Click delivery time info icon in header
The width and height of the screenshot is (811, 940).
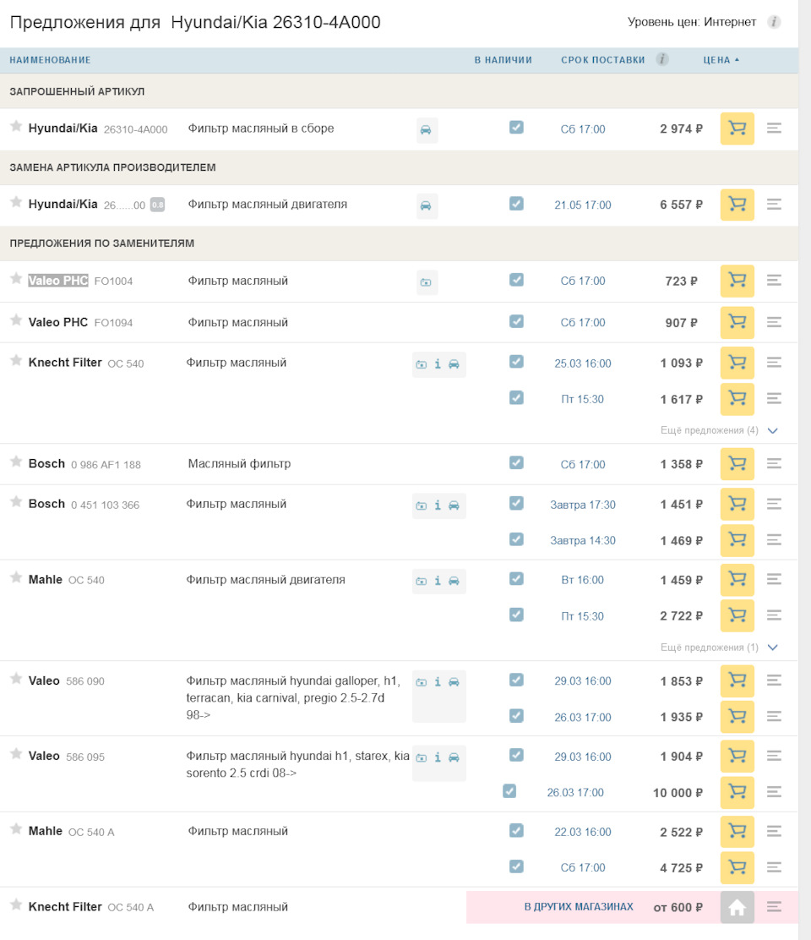tap(663, 59)
